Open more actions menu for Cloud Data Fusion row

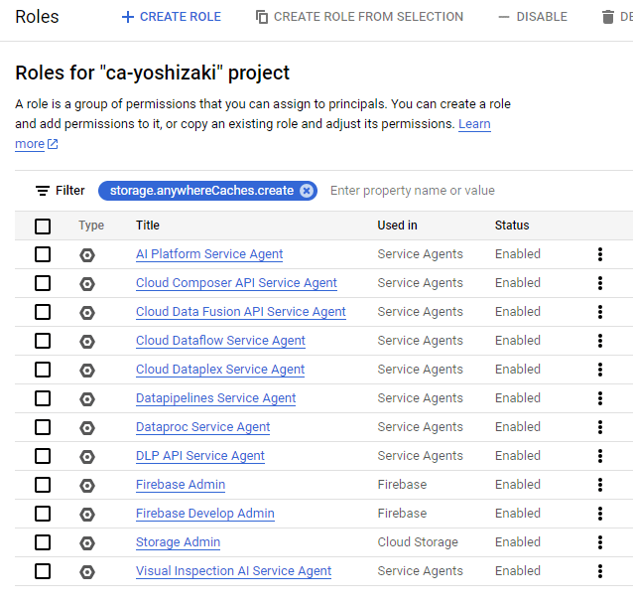[600, 312]
